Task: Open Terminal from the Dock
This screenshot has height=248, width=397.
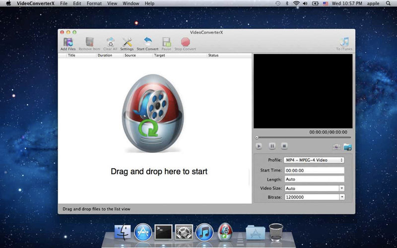Action: coord(163,232)
